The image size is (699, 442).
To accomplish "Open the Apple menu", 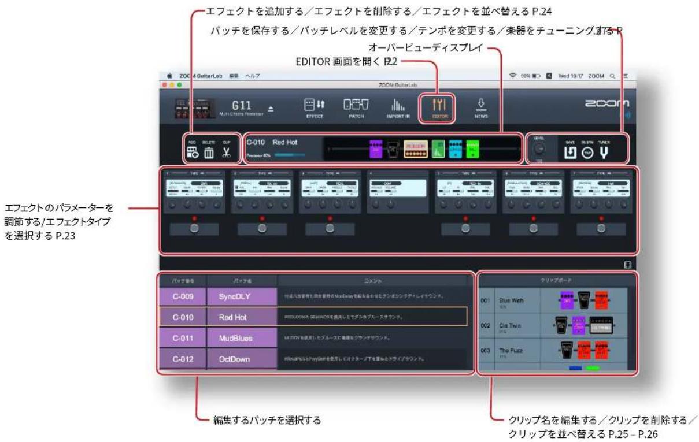I will coord(169,75).
